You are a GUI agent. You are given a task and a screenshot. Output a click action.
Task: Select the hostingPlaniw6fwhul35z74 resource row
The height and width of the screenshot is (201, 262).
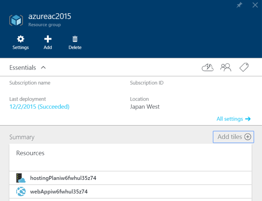(x=63, y=178)
